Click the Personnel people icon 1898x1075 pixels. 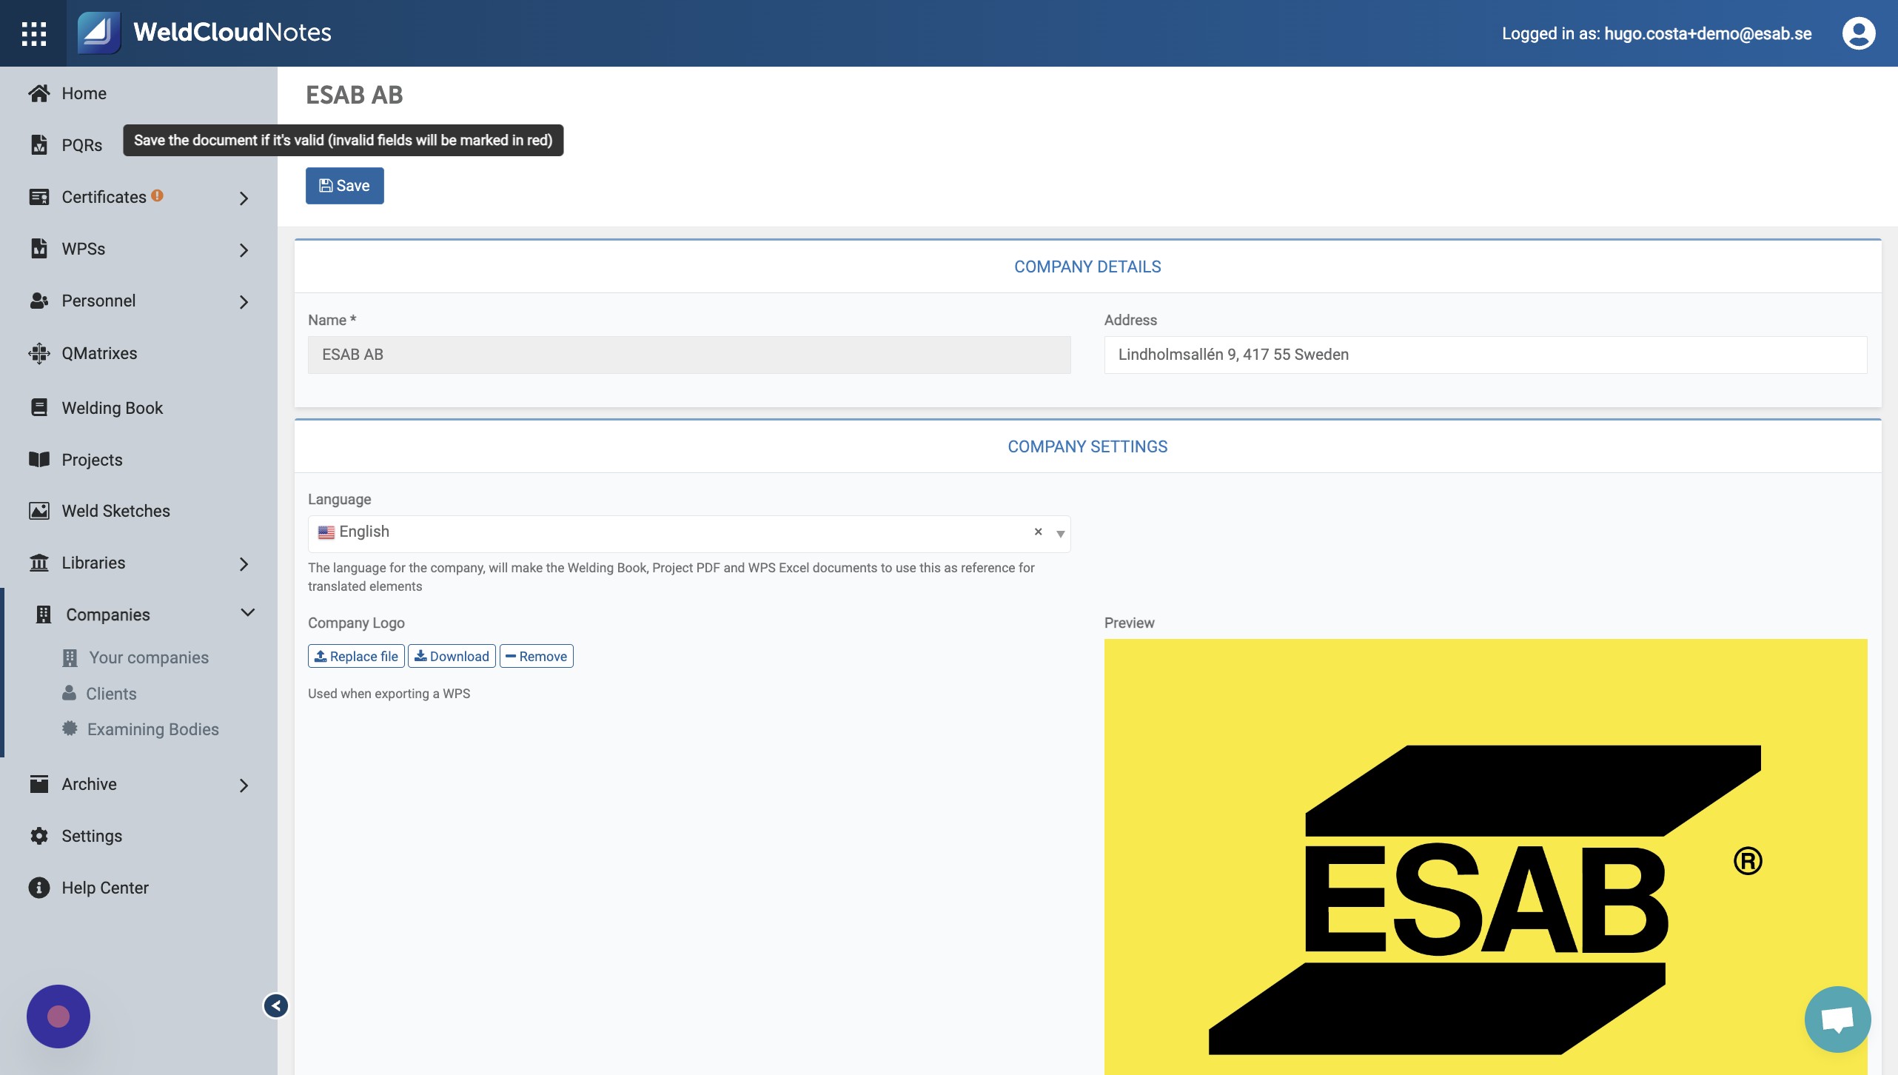tap(39, 301)
